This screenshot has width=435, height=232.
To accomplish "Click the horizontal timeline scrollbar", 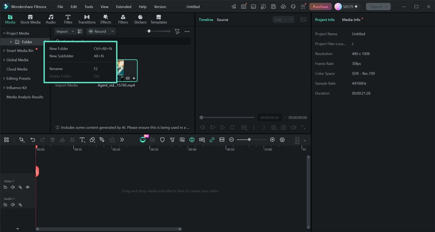I will 109,229.
